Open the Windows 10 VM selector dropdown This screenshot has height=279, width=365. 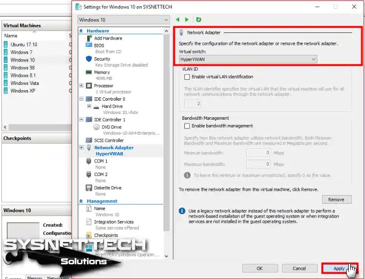(123, 20)
